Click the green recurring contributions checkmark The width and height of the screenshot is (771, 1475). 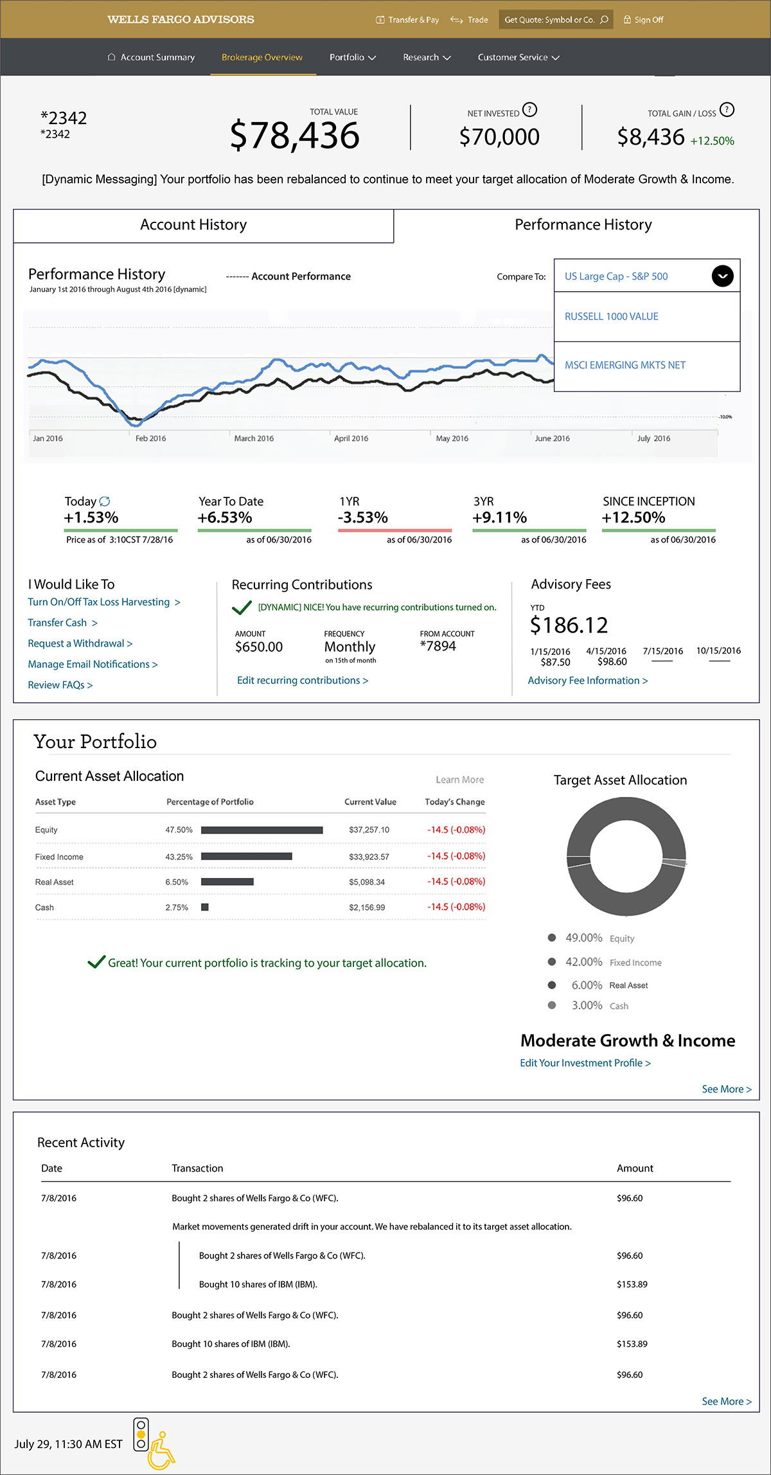[242, 607]
